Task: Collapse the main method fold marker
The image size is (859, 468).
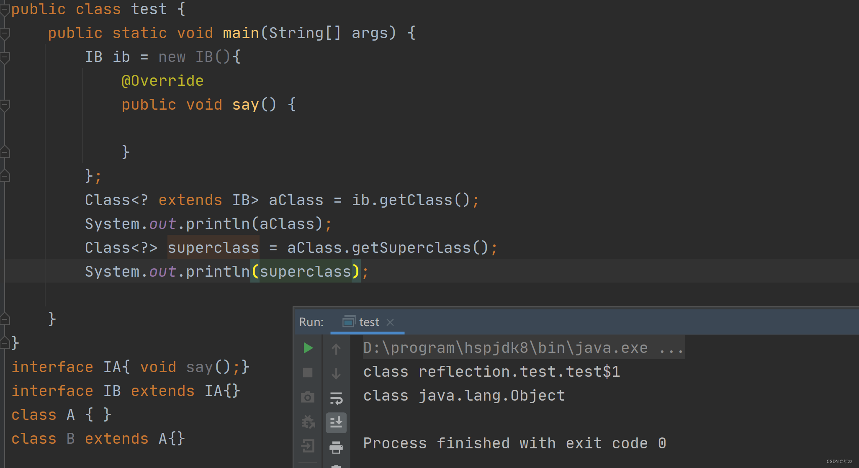Action: point(5,34)
